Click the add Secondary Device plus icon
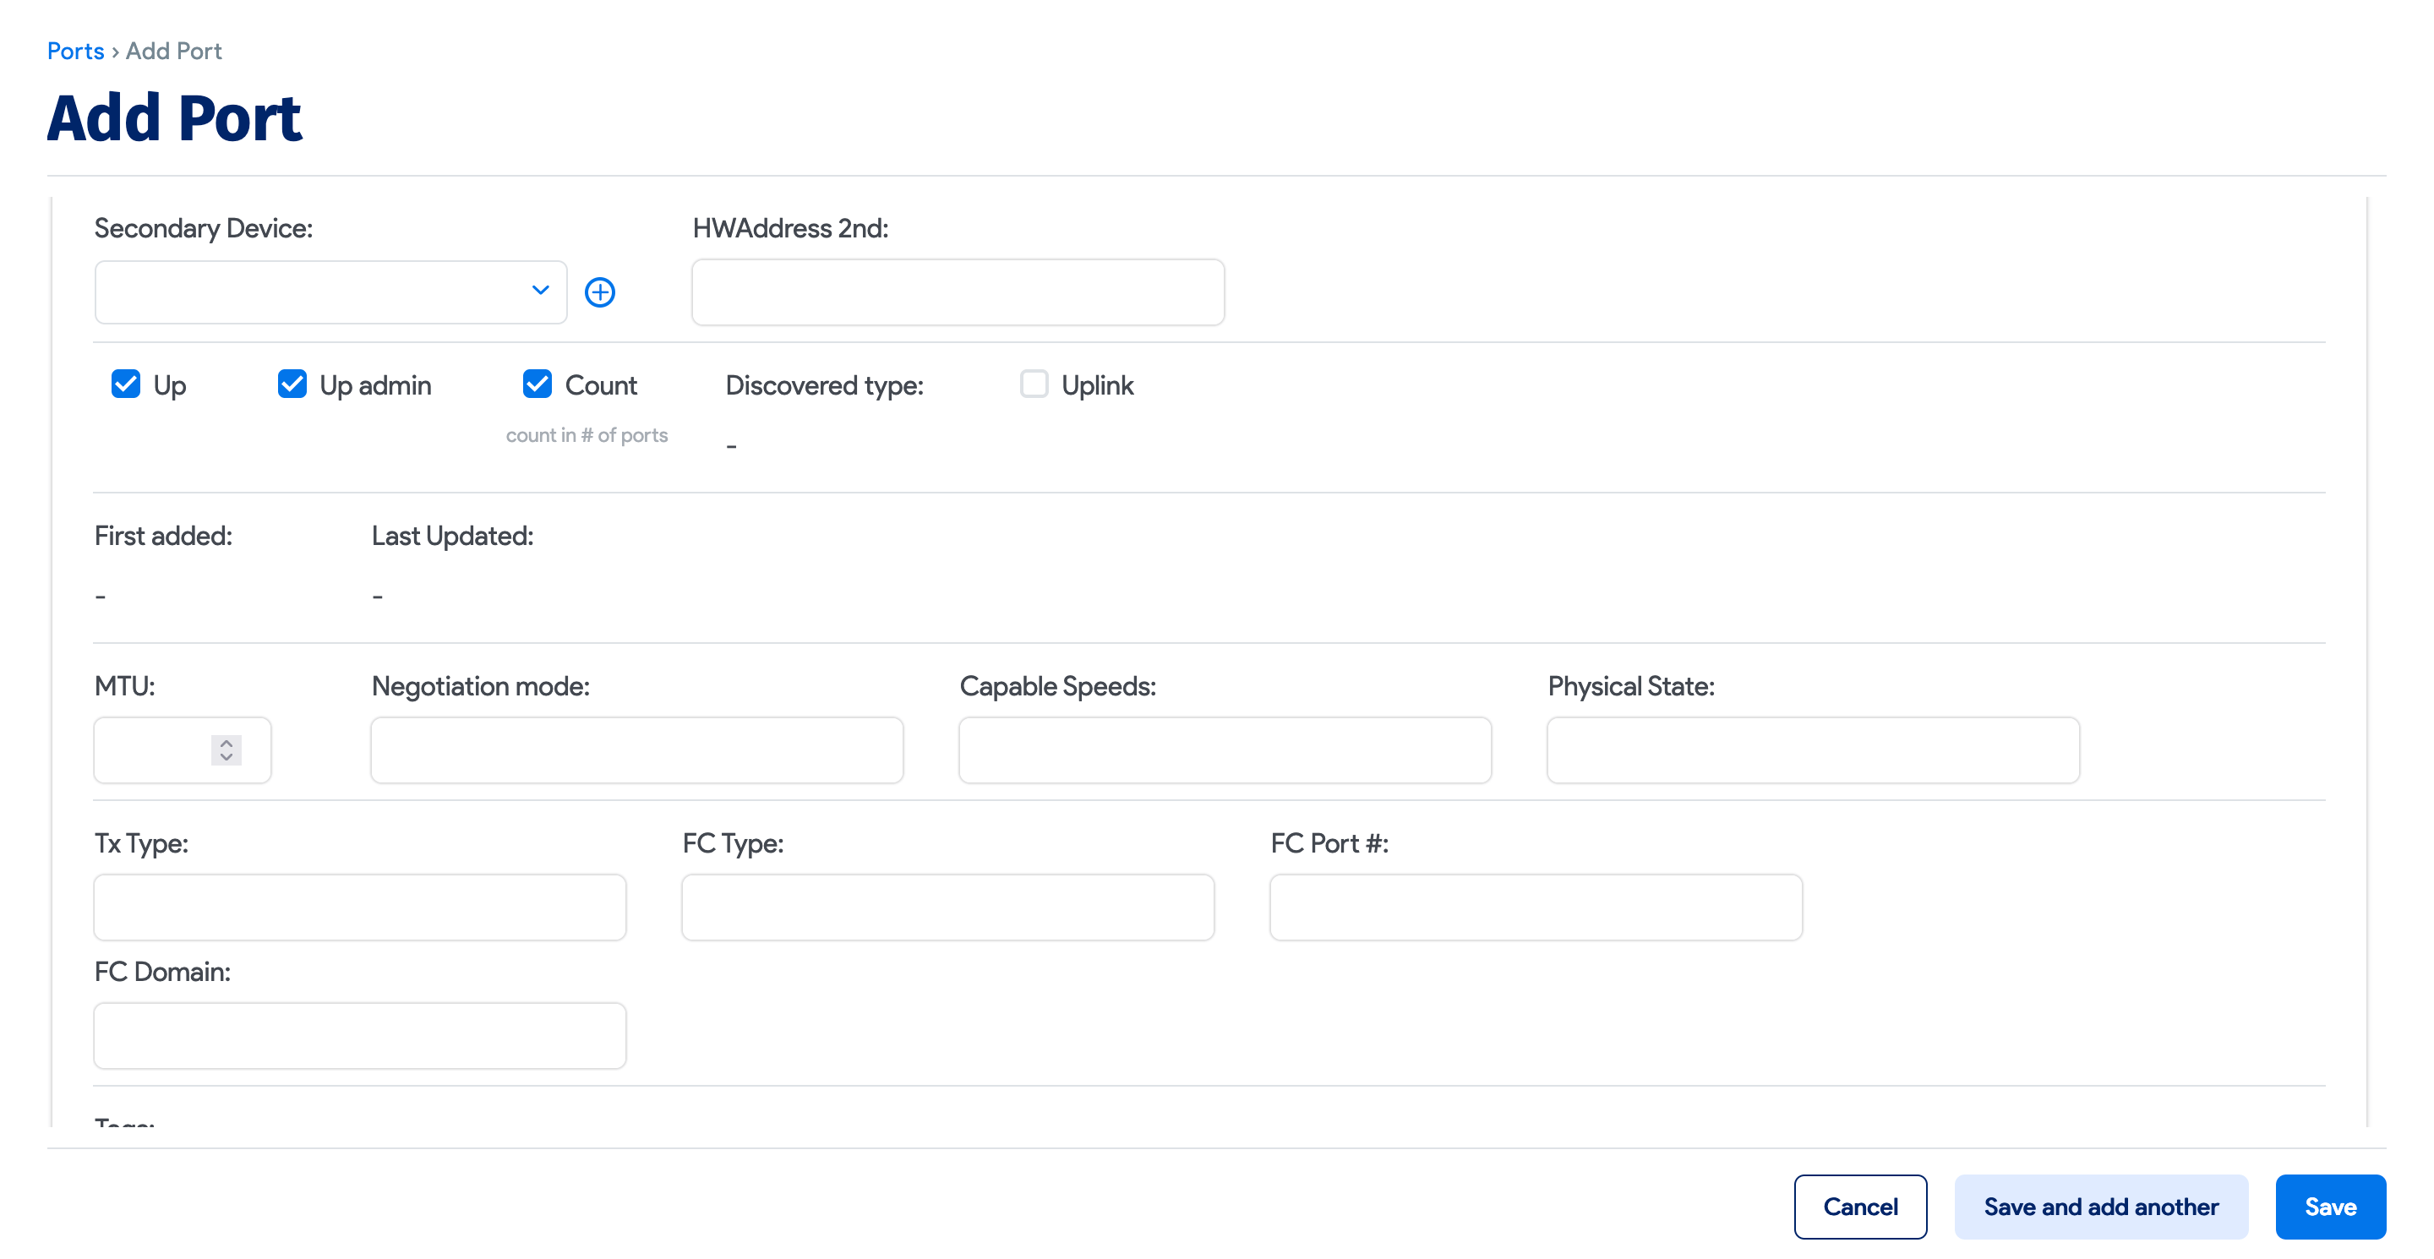Screen dimensions: 2434x1259 click(600, 292)
